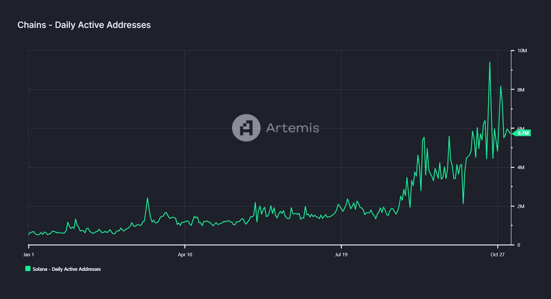Click the Jul 19 x-axis date label
551x299 pixels.
coord(341,255)
